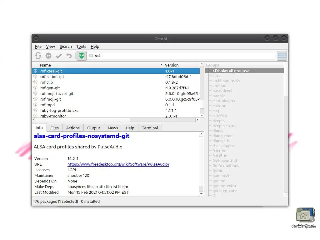Image resolution: width=320 pixels, height=240 pixels.
Task: Select the deepin-extra group
Action: pyautogui.click(x=224, y=126)
